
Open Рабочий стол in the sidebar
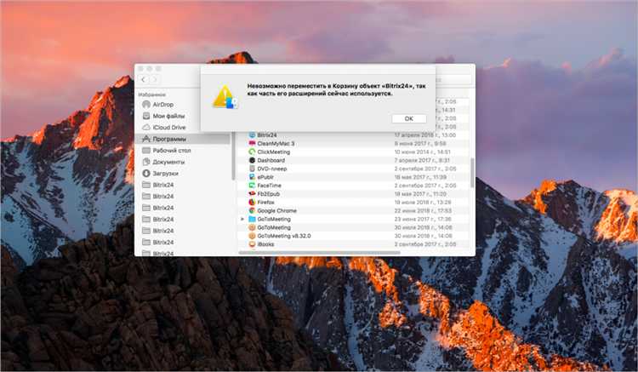[x=171, y=150]
